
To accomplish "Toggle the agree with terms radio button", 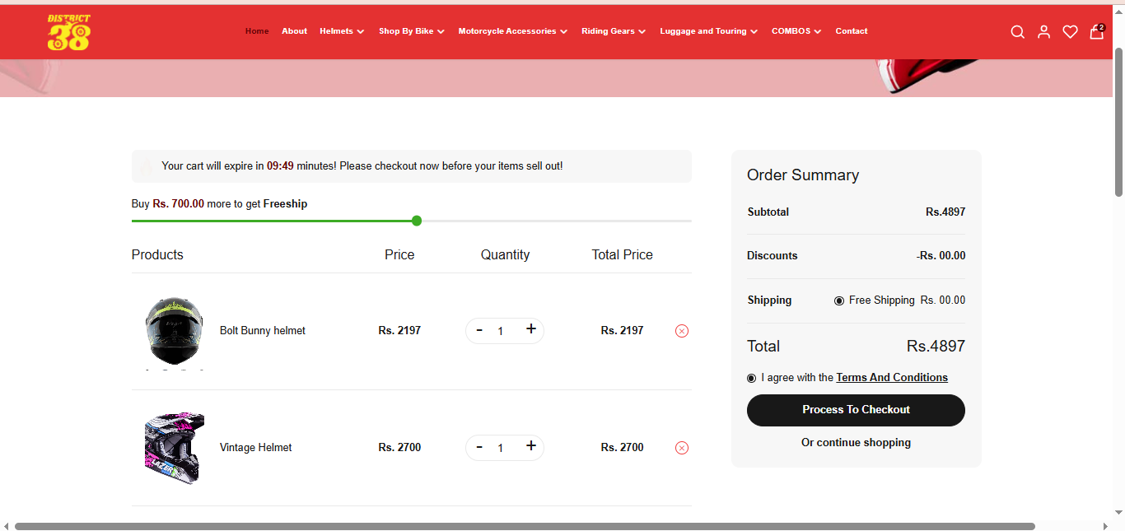I will [x=751, y=379].
